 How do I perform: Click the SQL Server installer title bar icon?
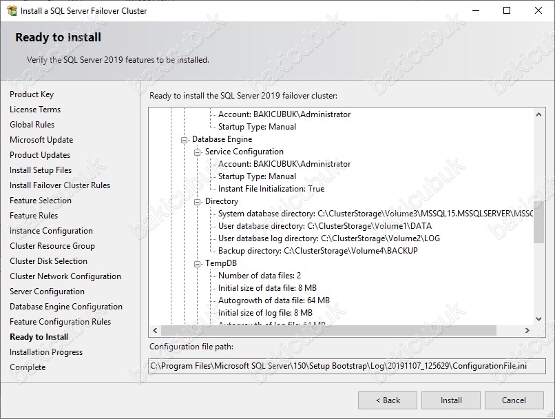pos(12,10)
